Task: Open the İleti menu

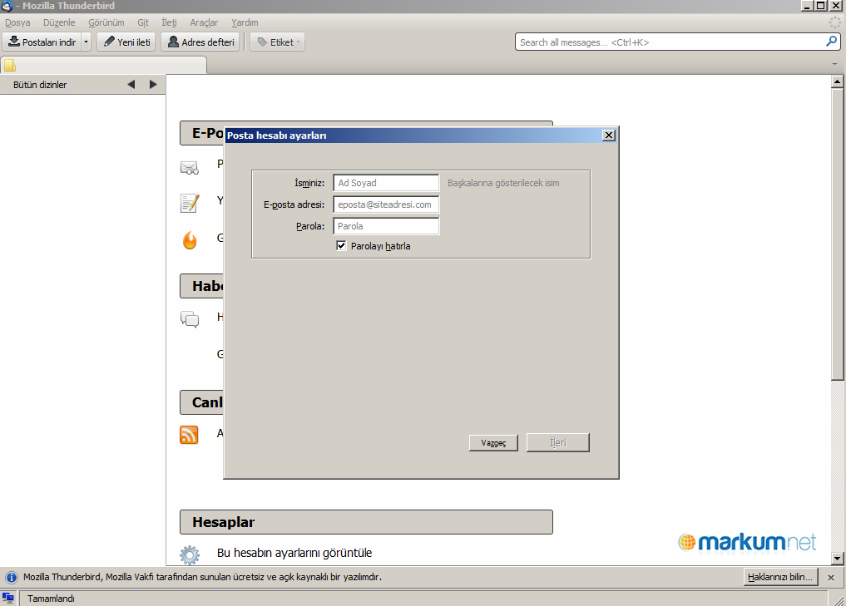Action: click(169, 22)
